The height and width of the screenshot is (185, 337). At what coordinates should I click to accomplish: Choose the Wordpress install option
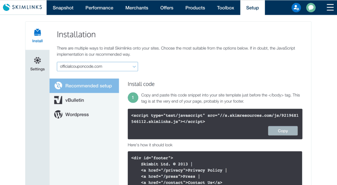click(84, 115)
